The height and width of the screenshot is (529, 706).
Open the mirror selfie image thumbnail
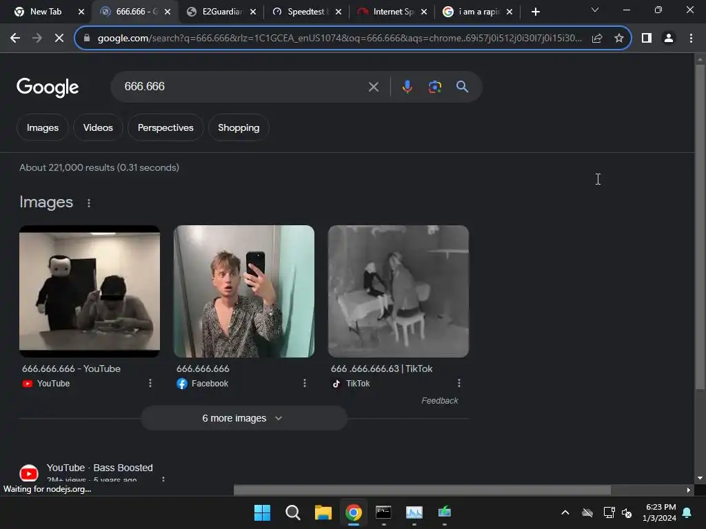[x=244, y=291]
